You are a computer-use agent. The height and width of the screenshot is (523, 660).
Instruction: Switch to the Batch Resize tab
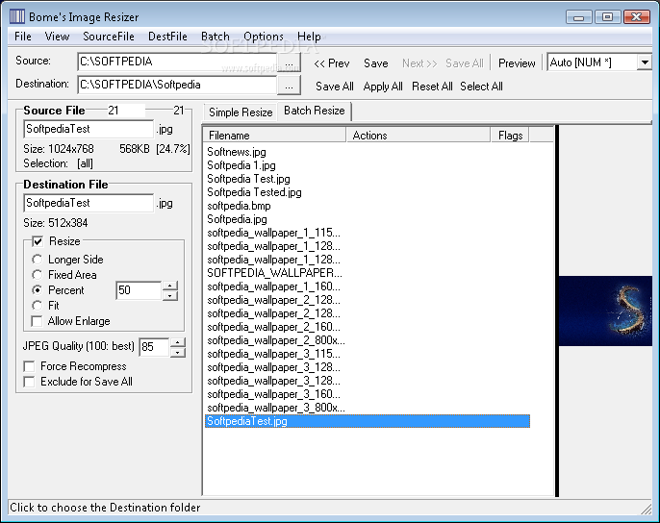315,111
